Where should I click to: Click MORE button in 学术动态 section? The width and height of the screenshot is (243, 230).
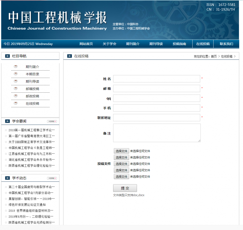(52, 178)
